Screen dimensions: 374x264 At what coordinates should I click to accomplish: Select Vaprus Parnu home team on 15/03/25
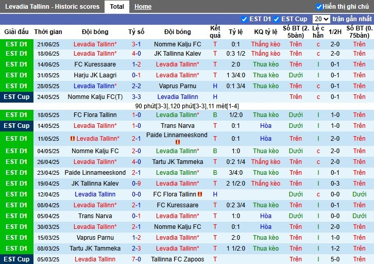point(95,238)
